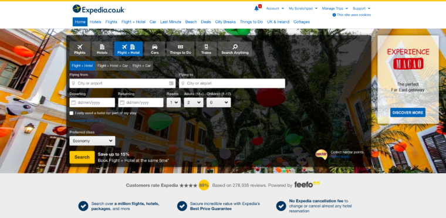Choose the Flight + Car package option
This screenshot has height=218, width=446.
141,66
